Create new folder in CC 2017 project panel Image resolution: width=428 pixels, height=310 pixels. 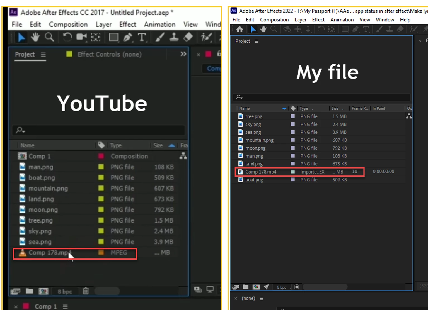pyautogui.click(x=29, y=291)
